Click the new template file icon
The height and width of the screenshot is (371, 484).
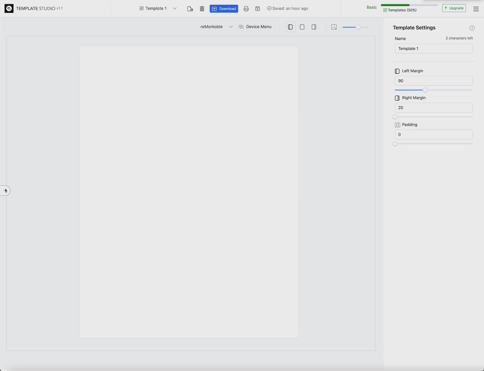click(x=190, y=9)
